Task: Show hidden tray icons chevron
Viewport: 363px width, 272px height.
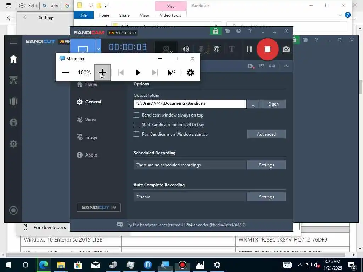Action: pyautogui.click(x=300, y=265)
